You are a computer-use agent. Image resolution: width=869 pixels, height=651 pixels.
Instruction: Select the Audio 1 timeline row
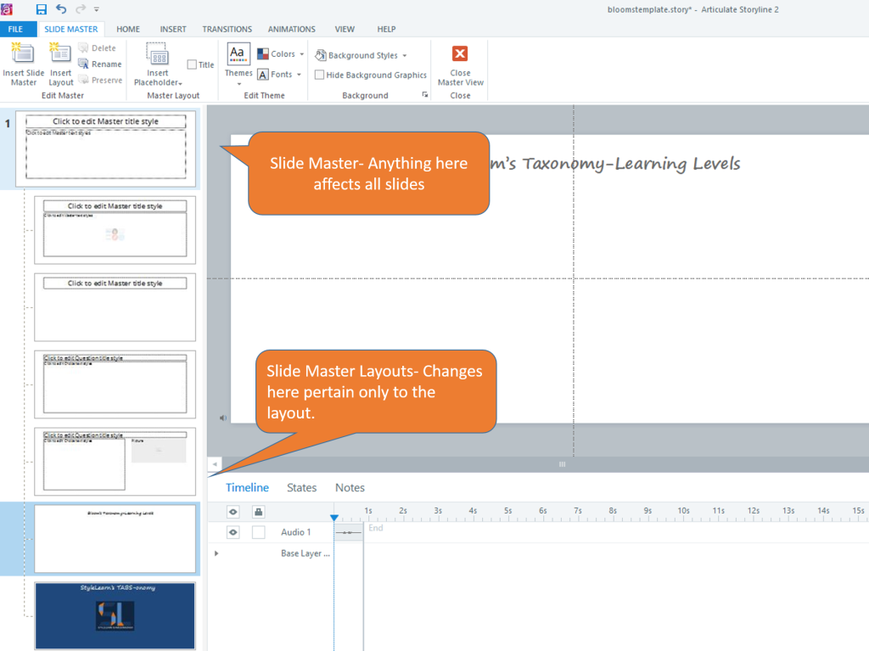point(296,532)
